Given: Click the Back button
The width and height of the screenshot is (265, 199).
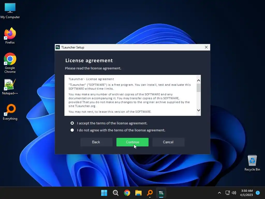Looking at the screenshot, I should tap(96, 142).
